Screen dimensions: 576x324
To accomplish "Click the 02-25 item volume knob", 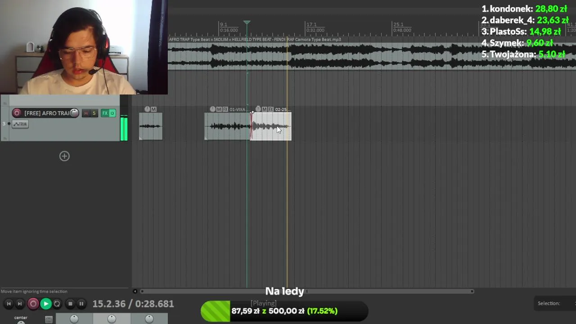I will coord(258,109).
